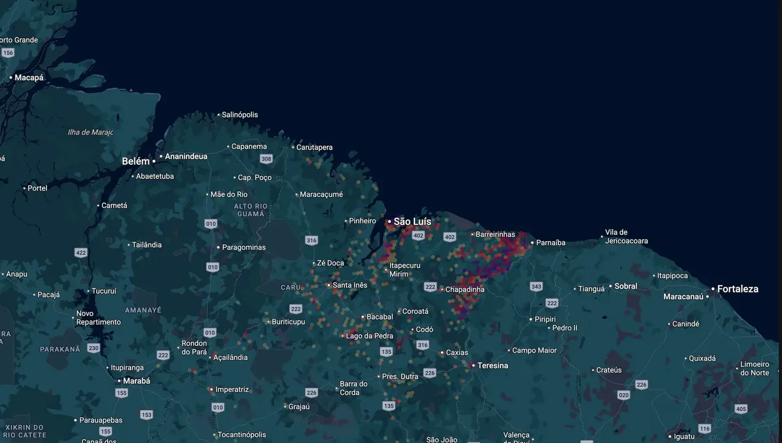The width and height of the screenshot is (782, 443).
Task: Click 226 shield right of Crateús
Action: (642, 385)
